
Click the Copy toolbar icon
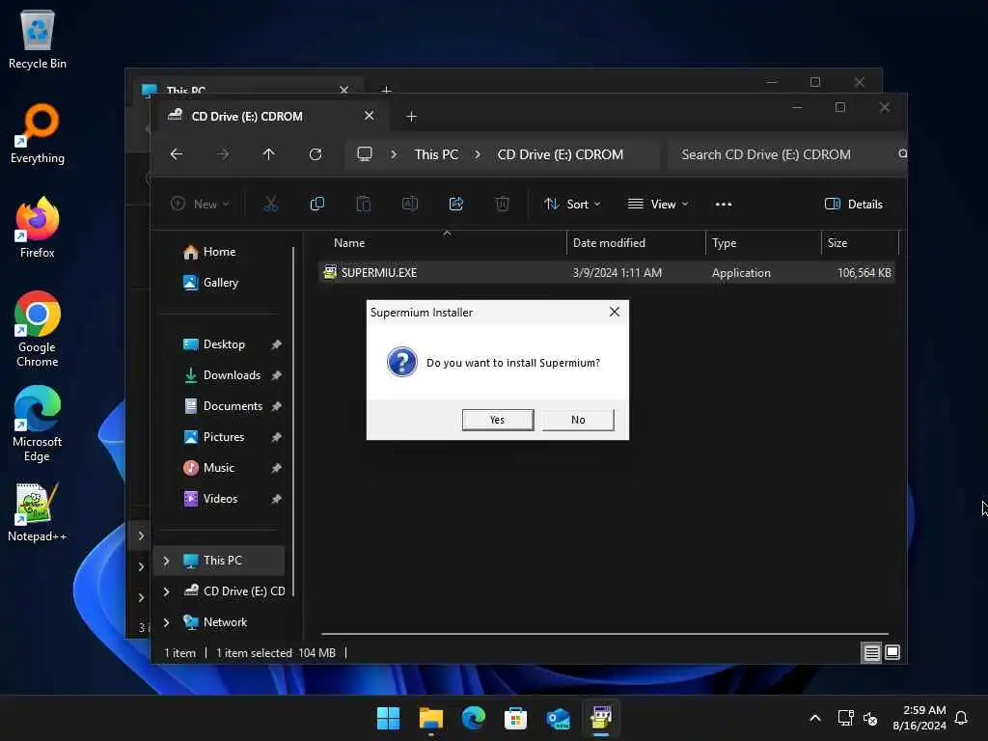coord(316,205)
